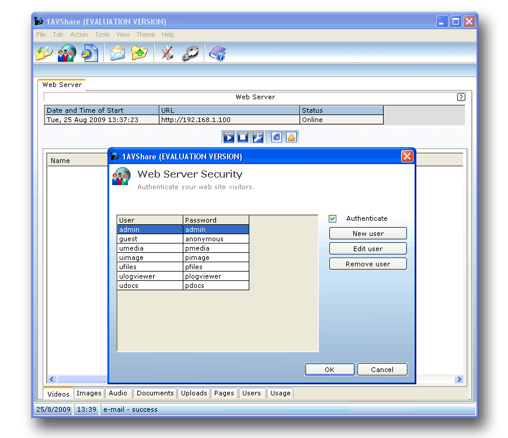The width and height of the screenshot is (508, 438).
Task: Open the Theme menu
Action: tap(145, 34)
